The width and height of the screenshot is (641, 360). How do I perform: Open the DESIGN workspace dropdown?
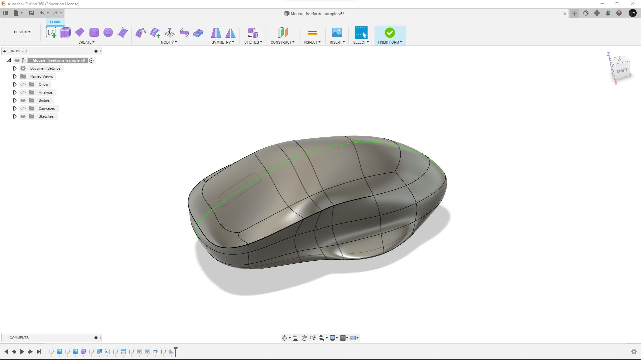pyautogui.click(x=22, y=32)
